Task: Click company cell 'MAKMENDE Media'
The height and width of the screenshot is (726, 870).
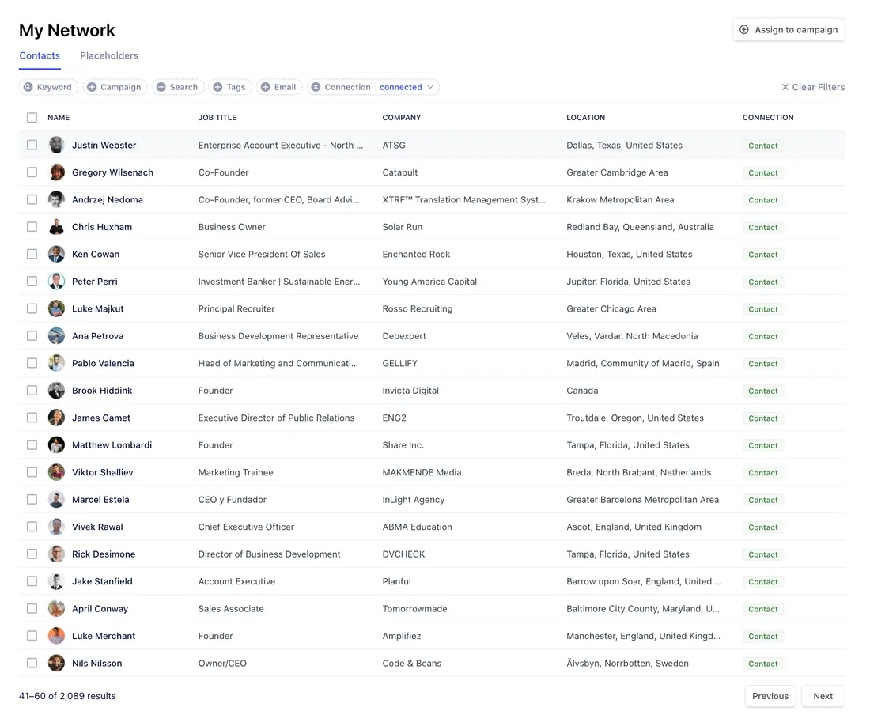Action: 422,472
